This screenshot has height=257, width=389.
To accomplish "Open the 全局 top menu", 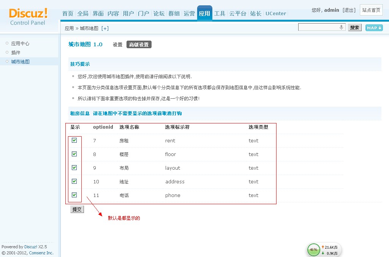I will pyautogui.click(x=83, y=13).
